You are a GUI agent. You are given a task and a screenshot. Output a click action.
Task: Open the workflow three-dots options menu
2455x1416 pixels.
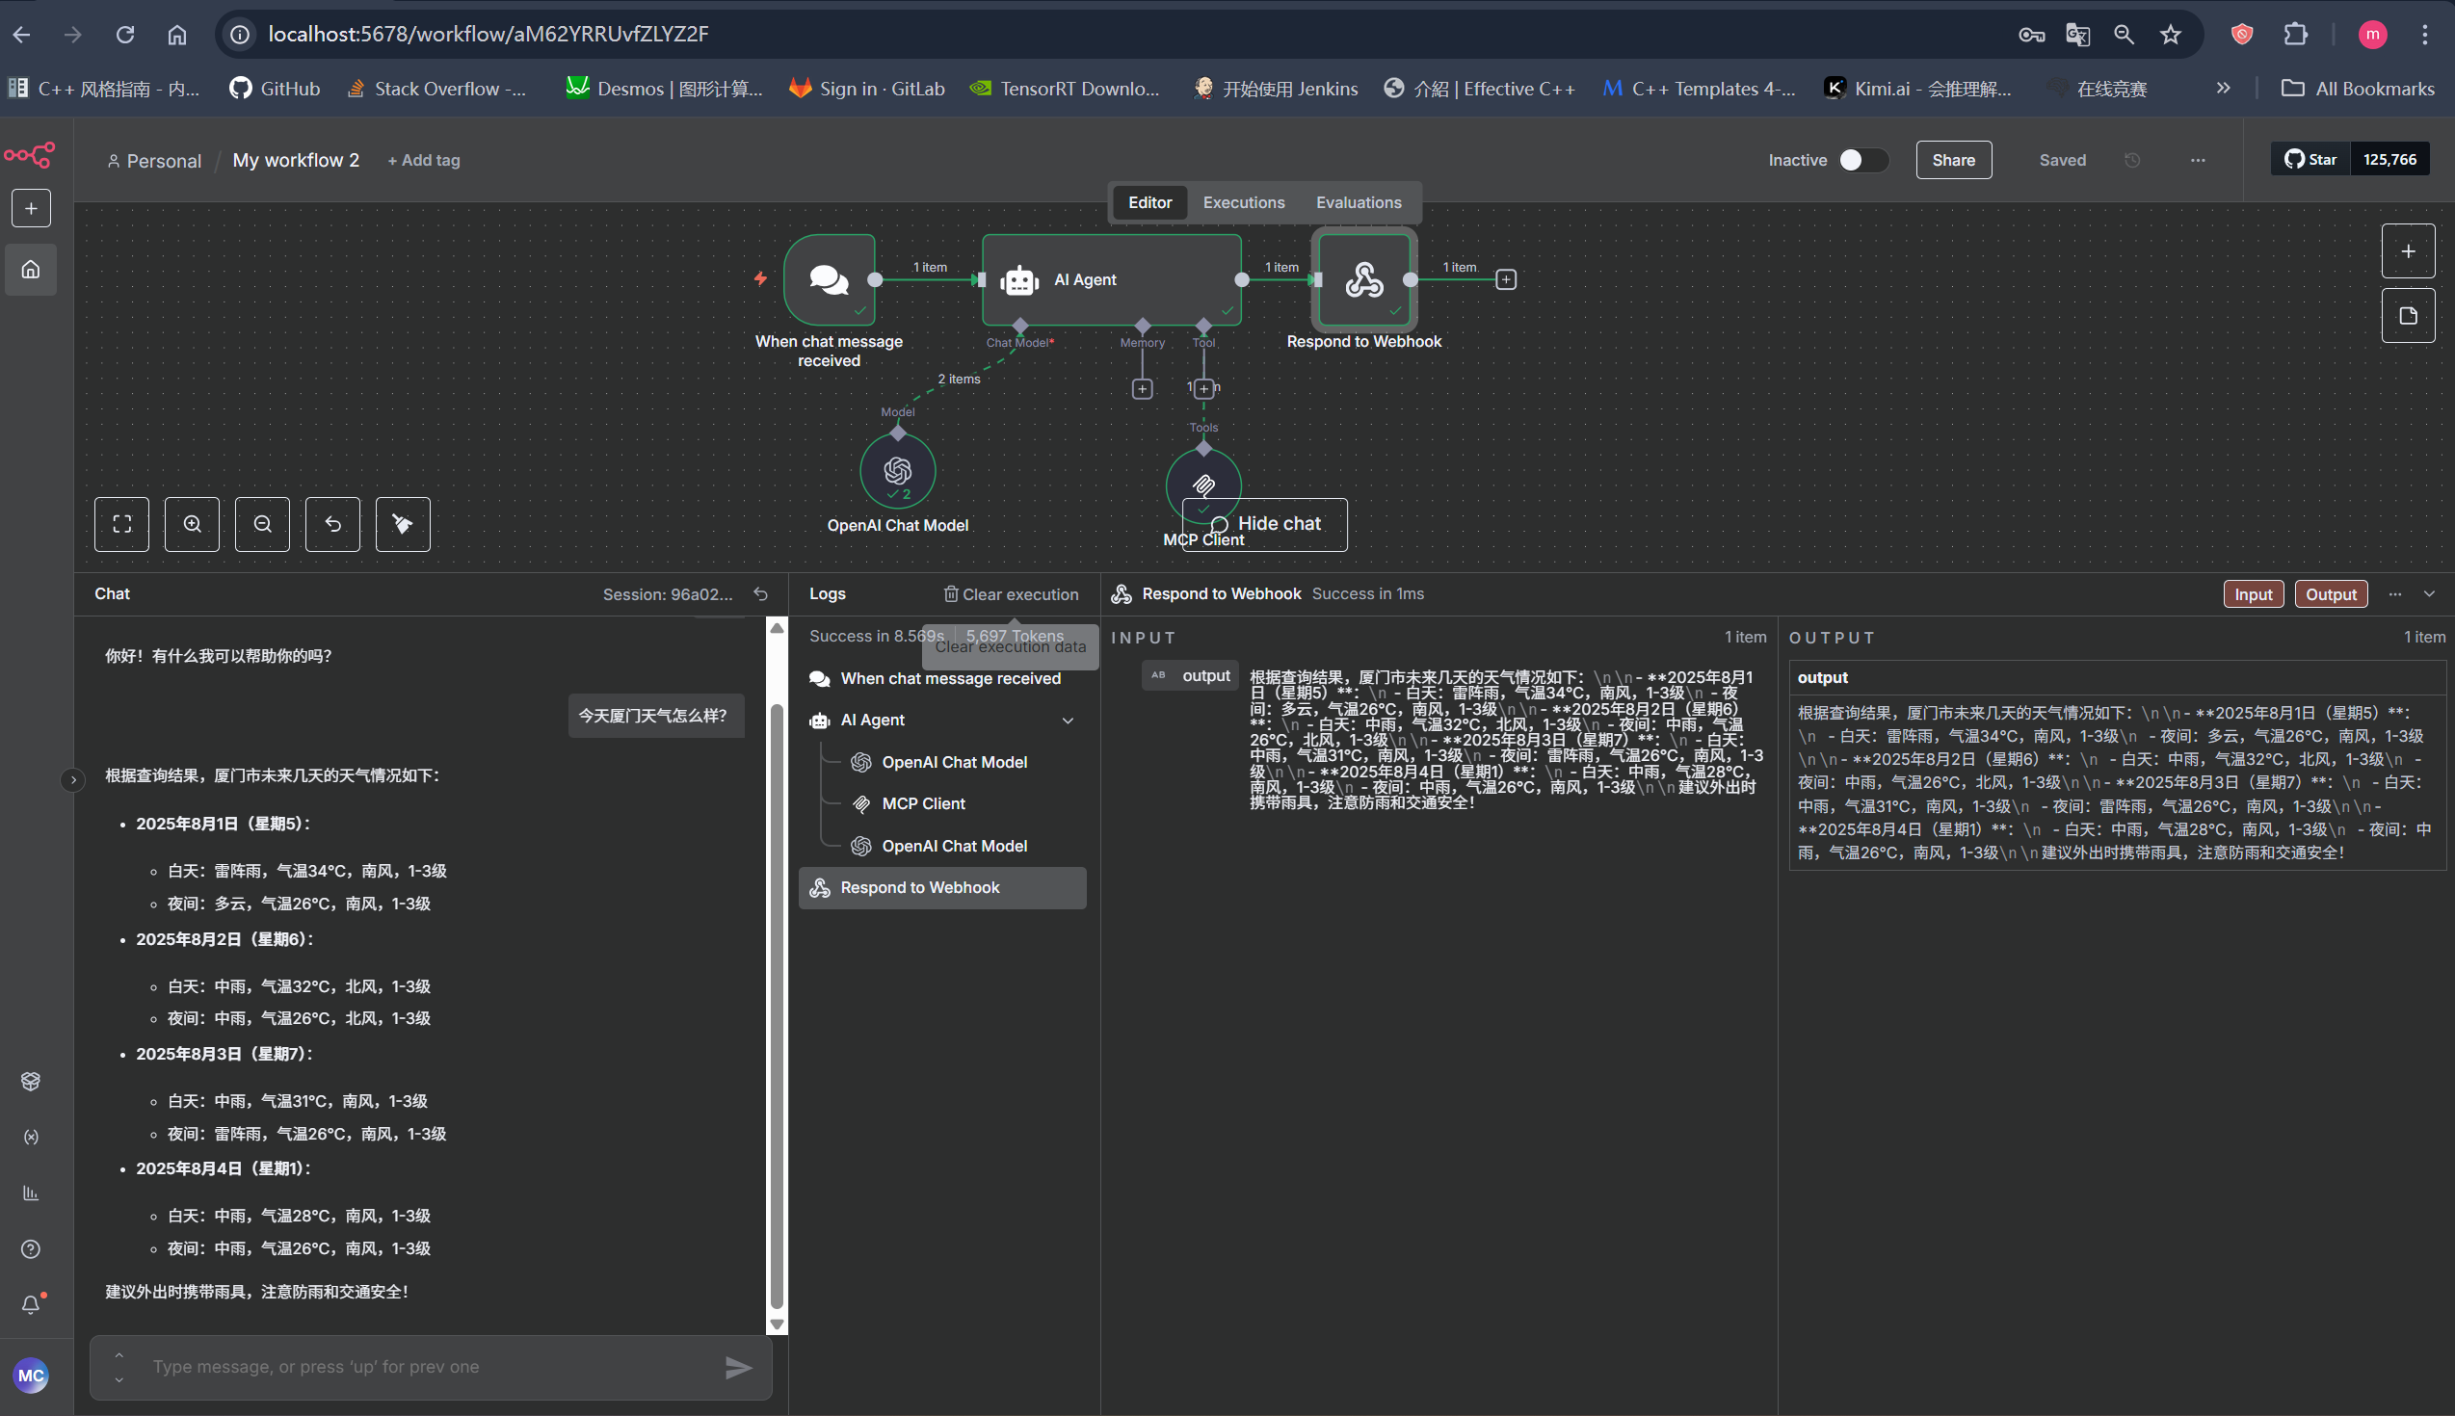tap(2197, 161)
